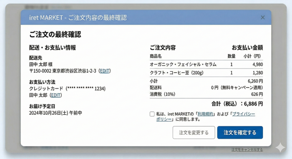Screen dimensions: 292x159
Task: Click the 1,280 subtotal value
Action: [258, 73]
